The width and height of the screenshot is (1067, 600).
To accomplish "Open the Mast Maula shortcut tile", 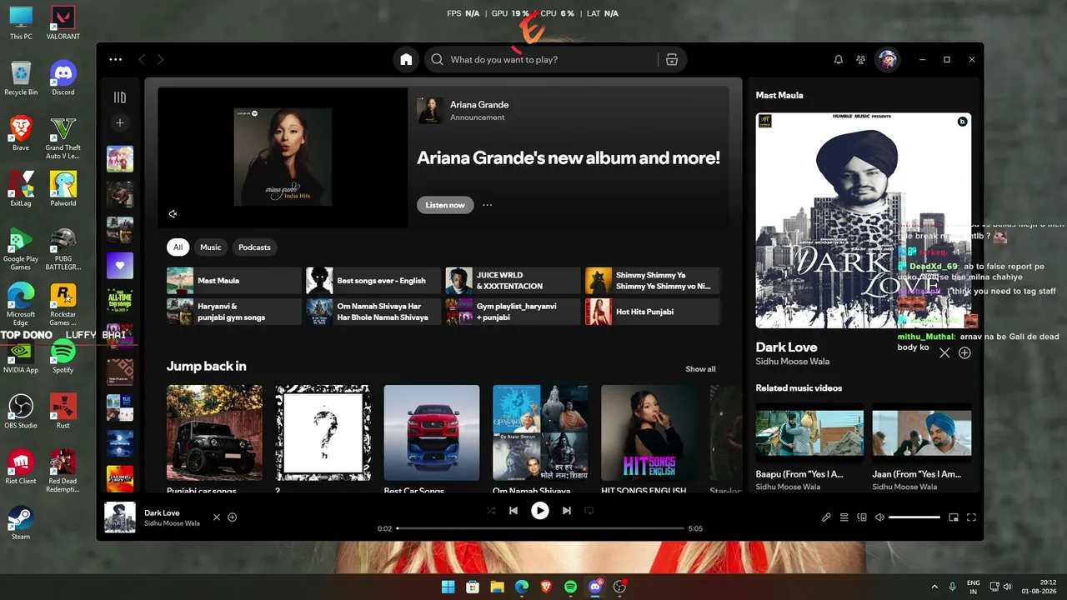I will point(234,281).
